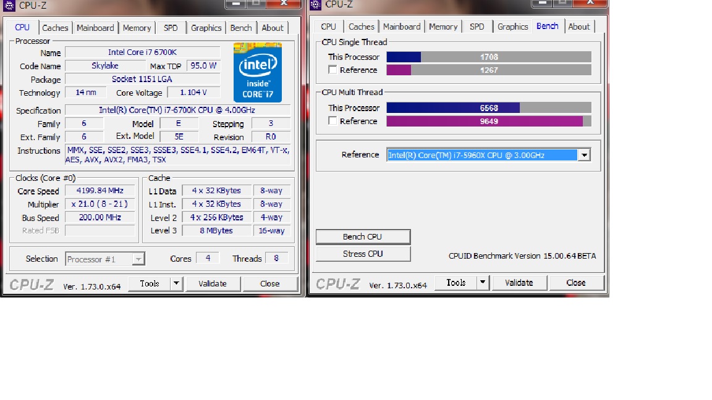Click the single thread Reference bar showing 1267

489,70
